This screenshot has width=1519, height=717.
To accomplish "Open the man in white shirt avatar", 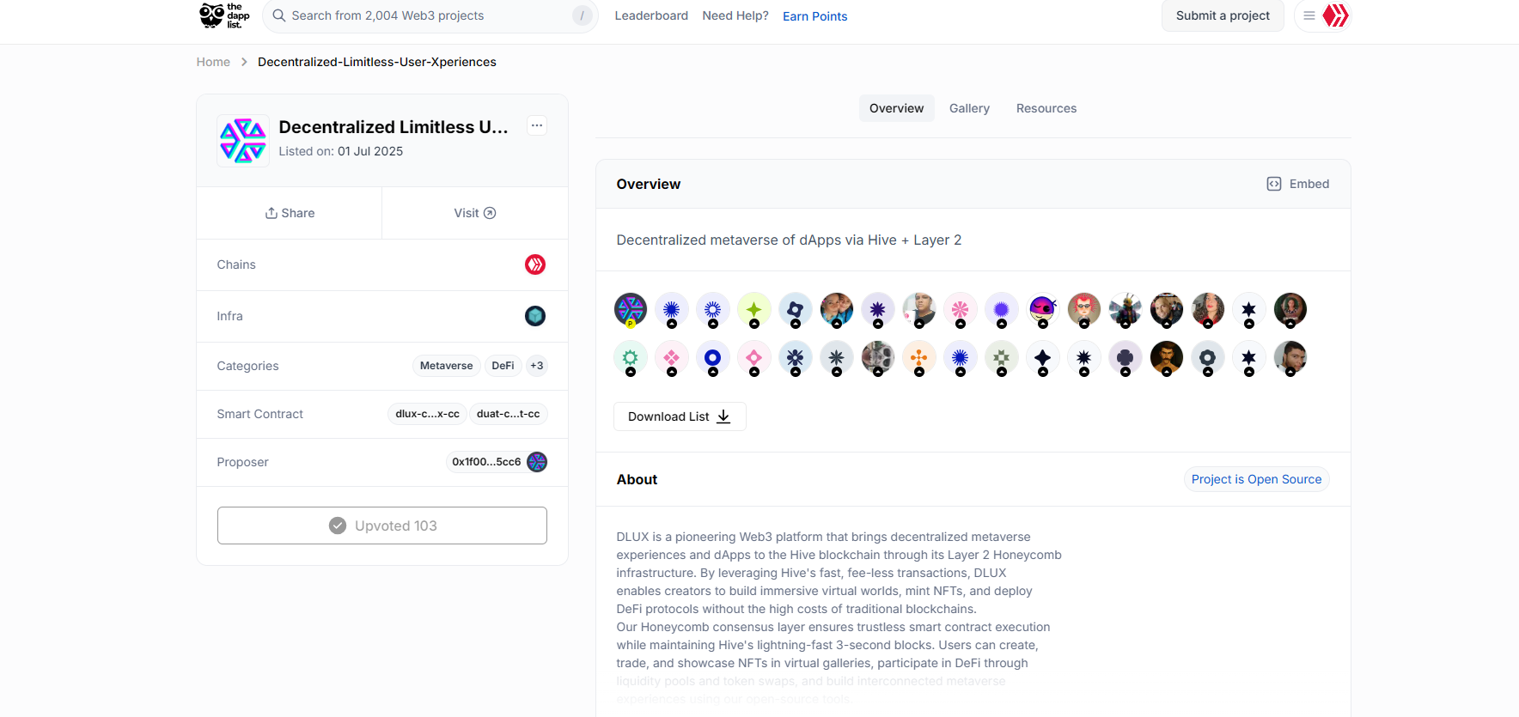I will [919, 309].
